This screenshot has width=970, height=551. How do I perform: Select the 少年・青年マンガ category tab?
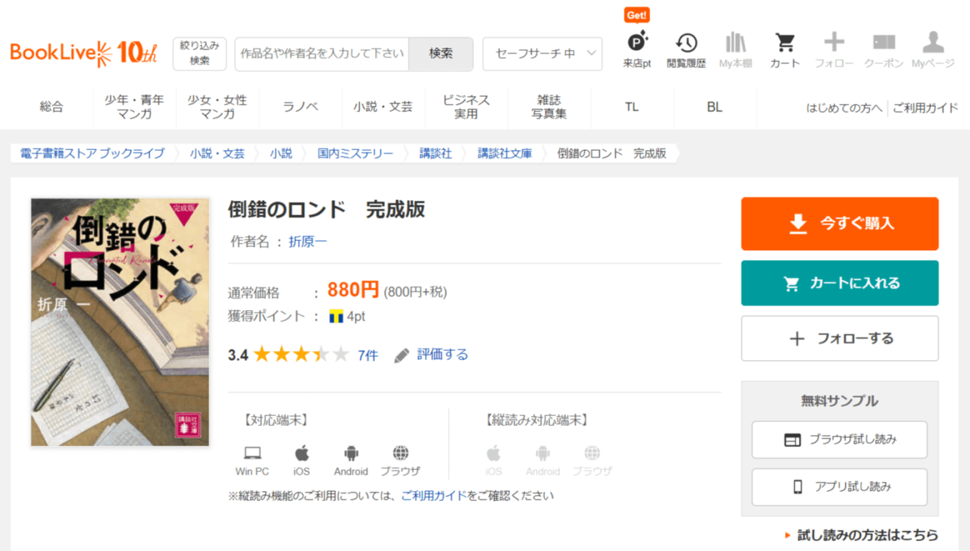[x=134, y=107]
